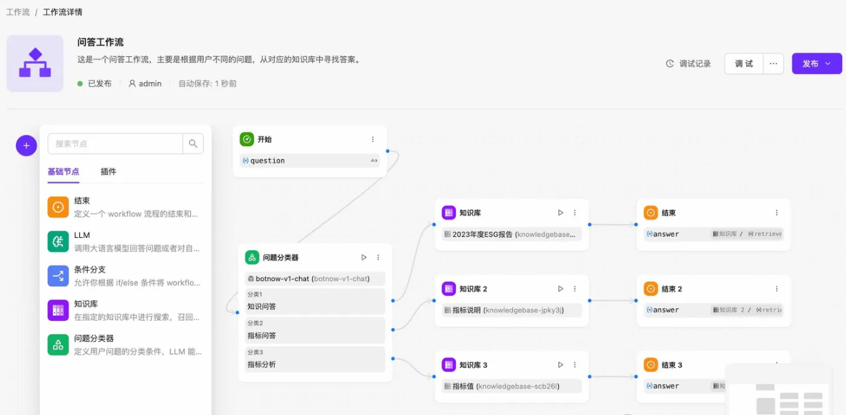Run the 知识库 node with play icon
The image size is (846, 415).
(560, 212)
